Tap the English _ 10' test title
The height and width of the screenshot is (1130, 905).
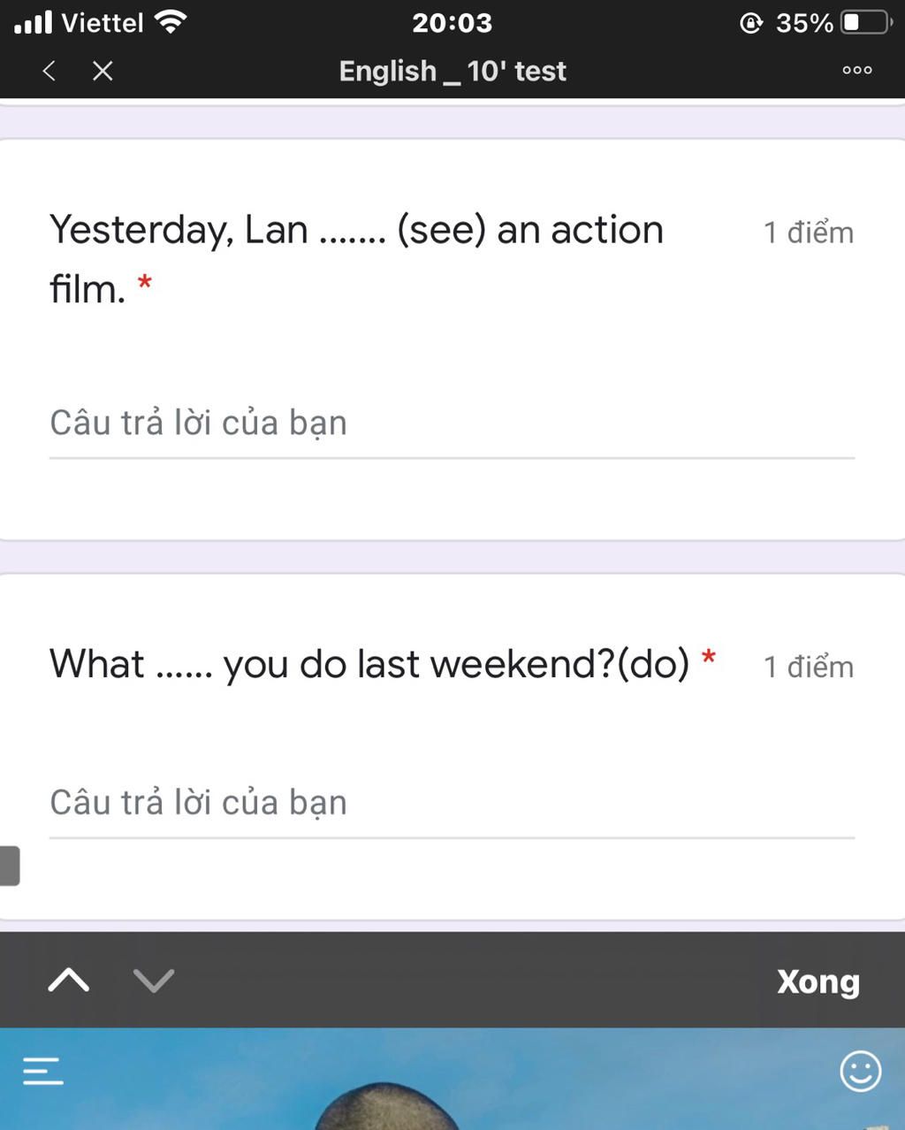click(x=452, y=71)
